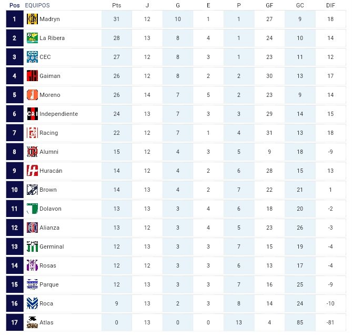Click the Madryn team crest icon

(32, 19)
